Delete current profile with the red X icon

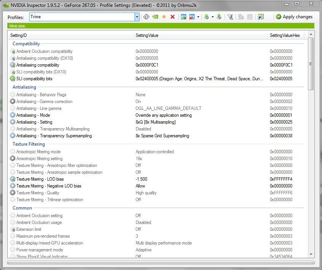173,17
